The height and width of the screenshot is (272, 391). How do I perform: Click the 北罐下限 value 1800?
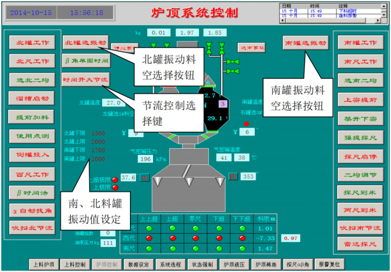pos(98,133)
